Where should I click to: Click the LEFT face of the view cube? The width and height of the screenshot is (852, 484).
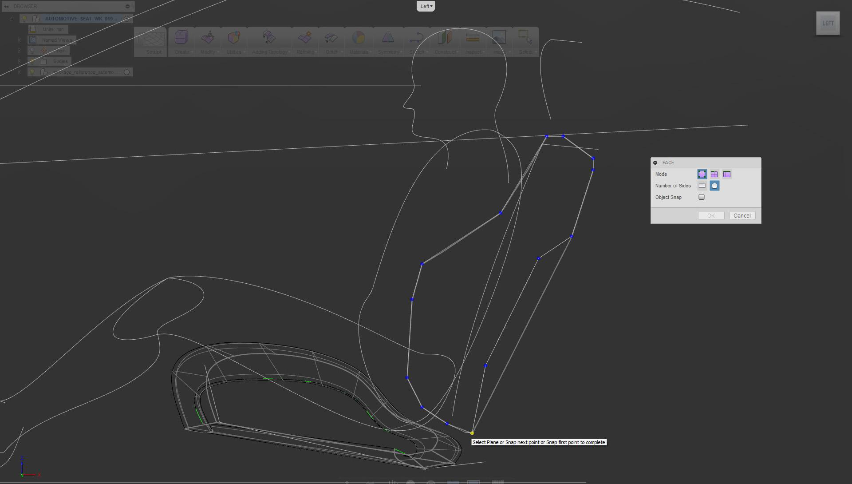pos(828,23)
